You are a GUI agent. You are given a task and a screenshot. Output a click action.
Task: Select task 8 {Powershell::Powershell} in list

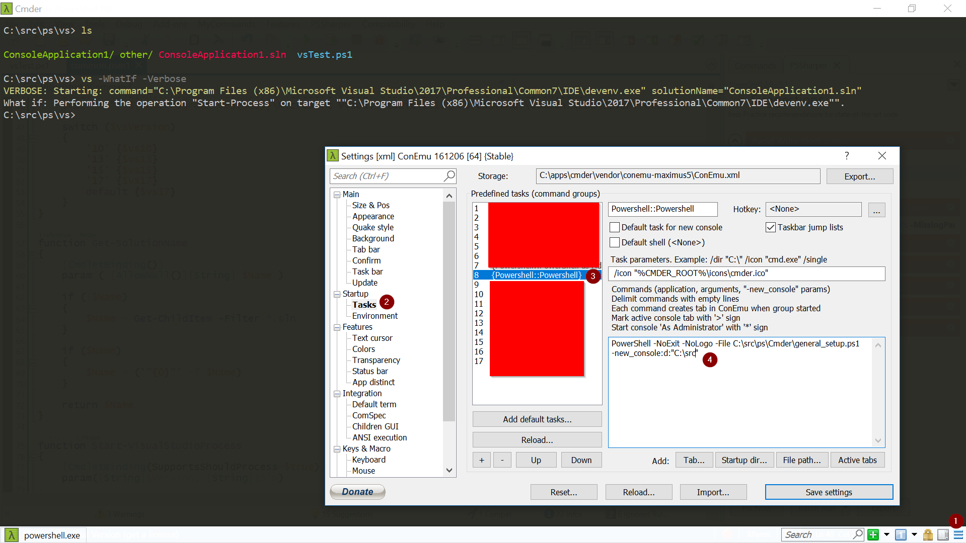click(537, 275)
